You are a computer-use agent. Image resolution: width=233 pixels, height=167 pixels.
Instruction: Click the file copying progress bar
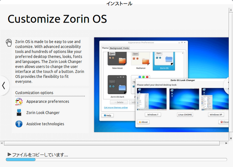click(116, 160)
